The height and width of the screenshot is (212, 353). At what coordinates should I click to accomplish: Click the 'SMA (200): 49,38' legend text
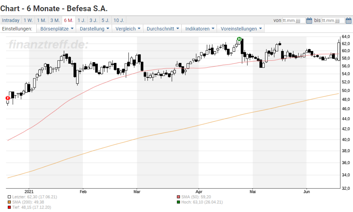point(28,202)
